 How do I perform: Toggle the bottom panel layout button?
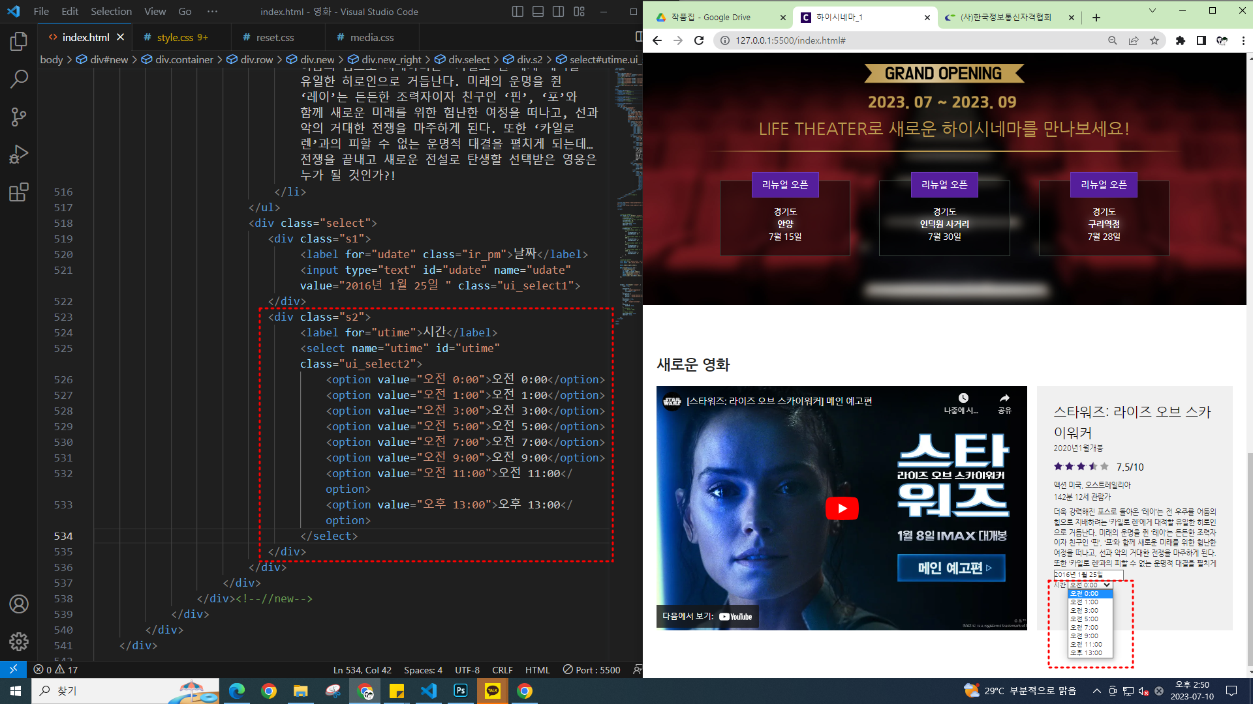(538, 12)
